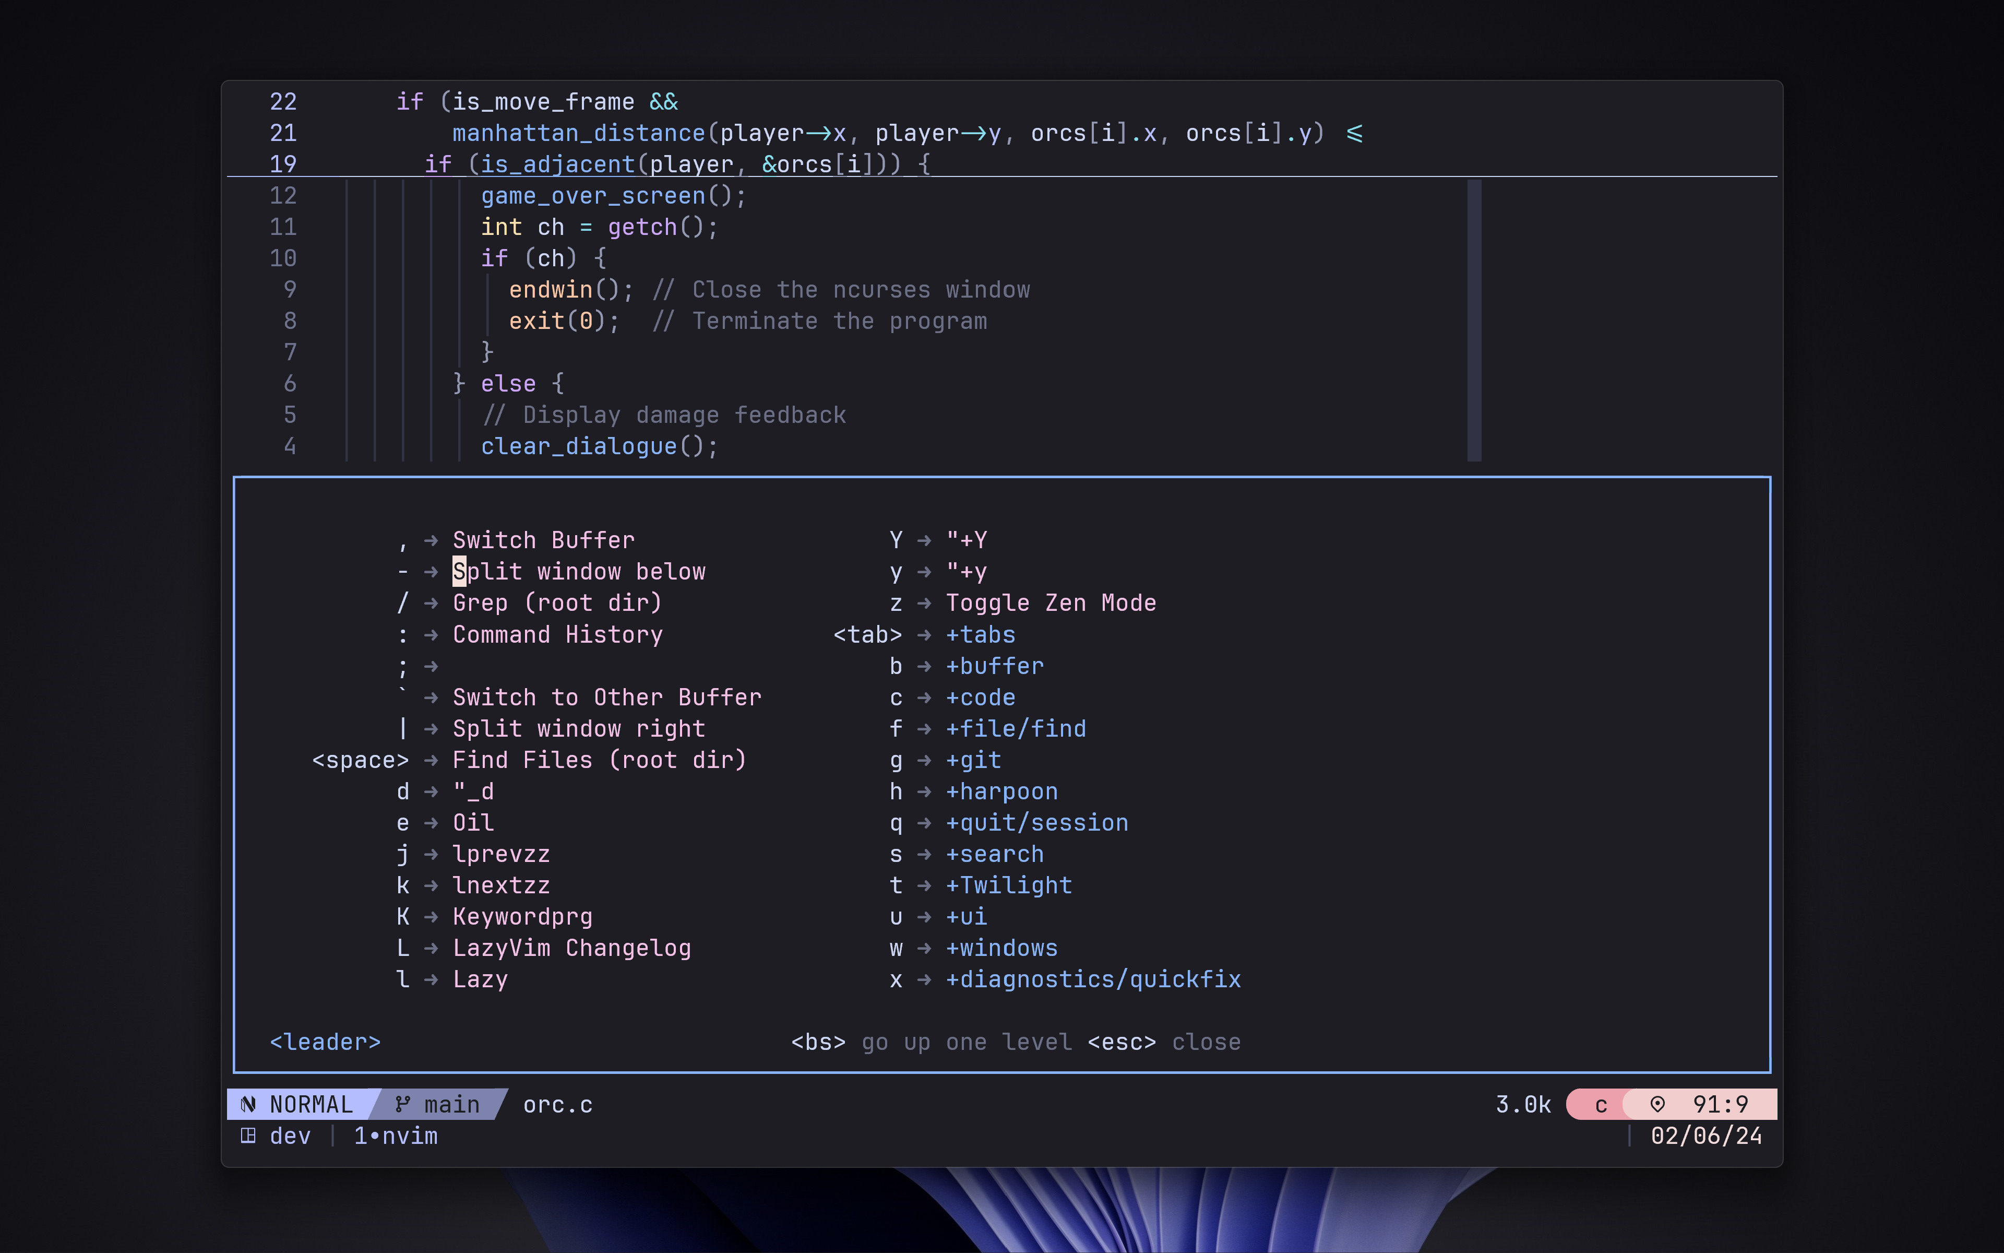Expand the +file/find group
The height and width of the screenshot is (1253, 2004).
1016,728
